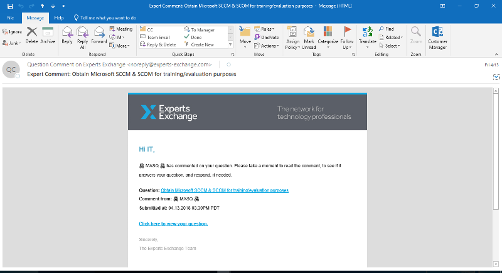Screen dimensions: 502x273
Task: Open the Select dropdown
Action: coord(390,46)
